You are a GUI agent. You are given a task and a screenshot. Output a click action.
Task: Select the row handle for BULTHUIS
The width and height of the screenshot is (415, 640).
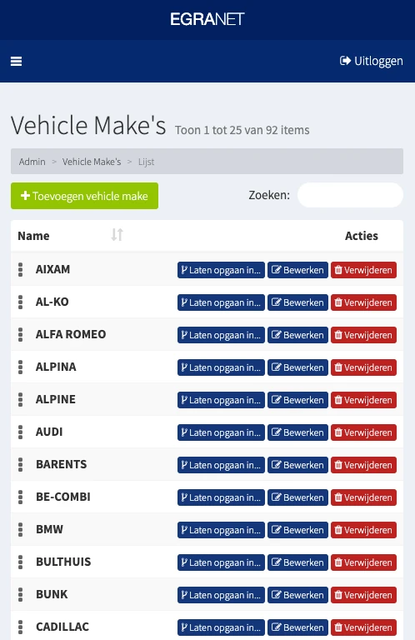20,562
